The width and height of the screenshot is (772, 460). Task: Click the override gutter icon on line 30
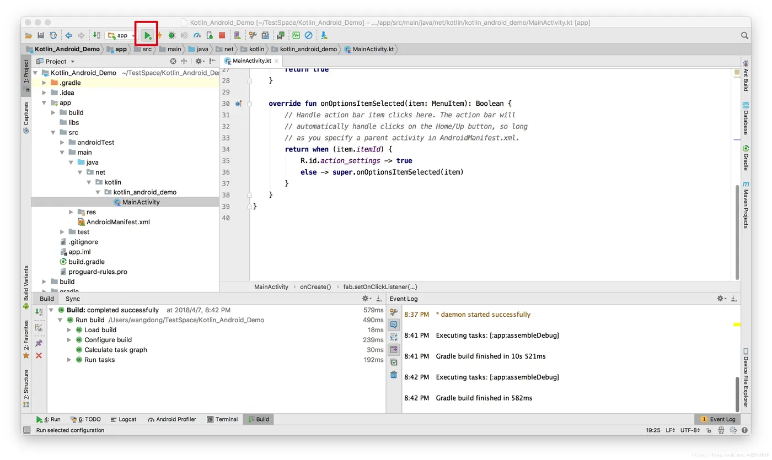[x=238, y=104]
